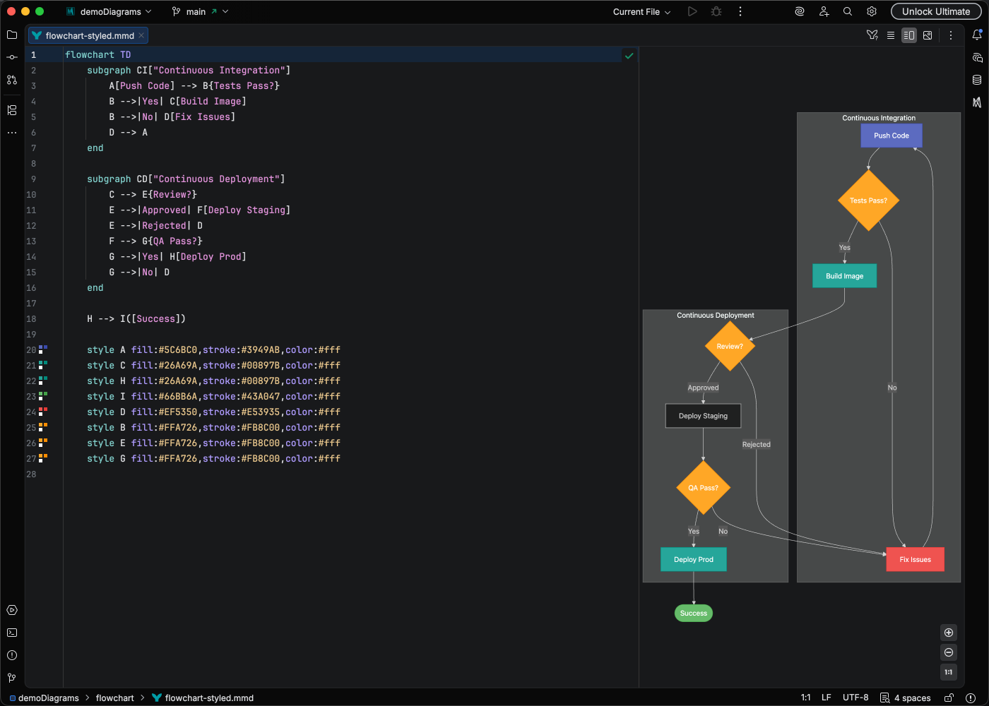
Task: Open the Structure tool window
Action: tap(12, 110)
